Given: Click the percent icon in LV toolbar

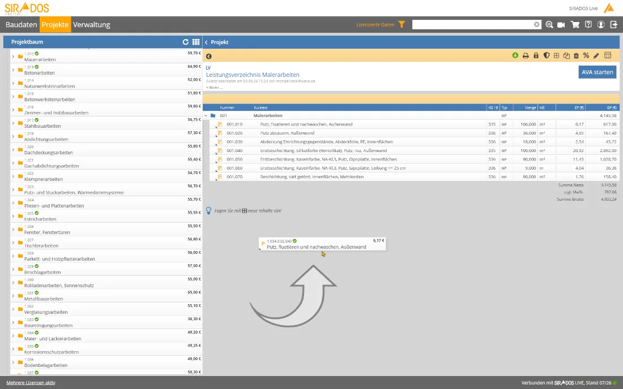Looking at the screenshot, I should (x=586, y=55).
